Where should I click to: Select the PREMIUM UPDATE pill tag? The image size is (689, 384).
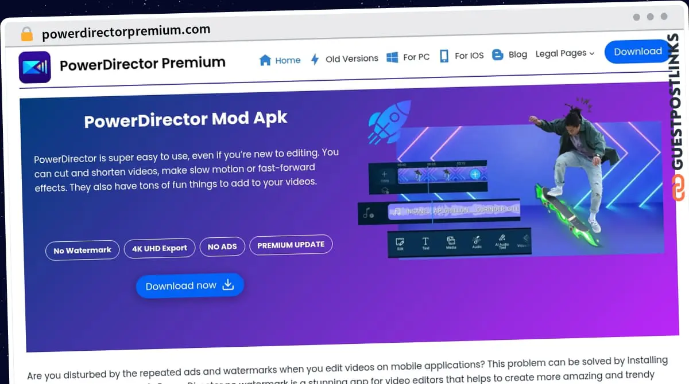click(291, 245)
